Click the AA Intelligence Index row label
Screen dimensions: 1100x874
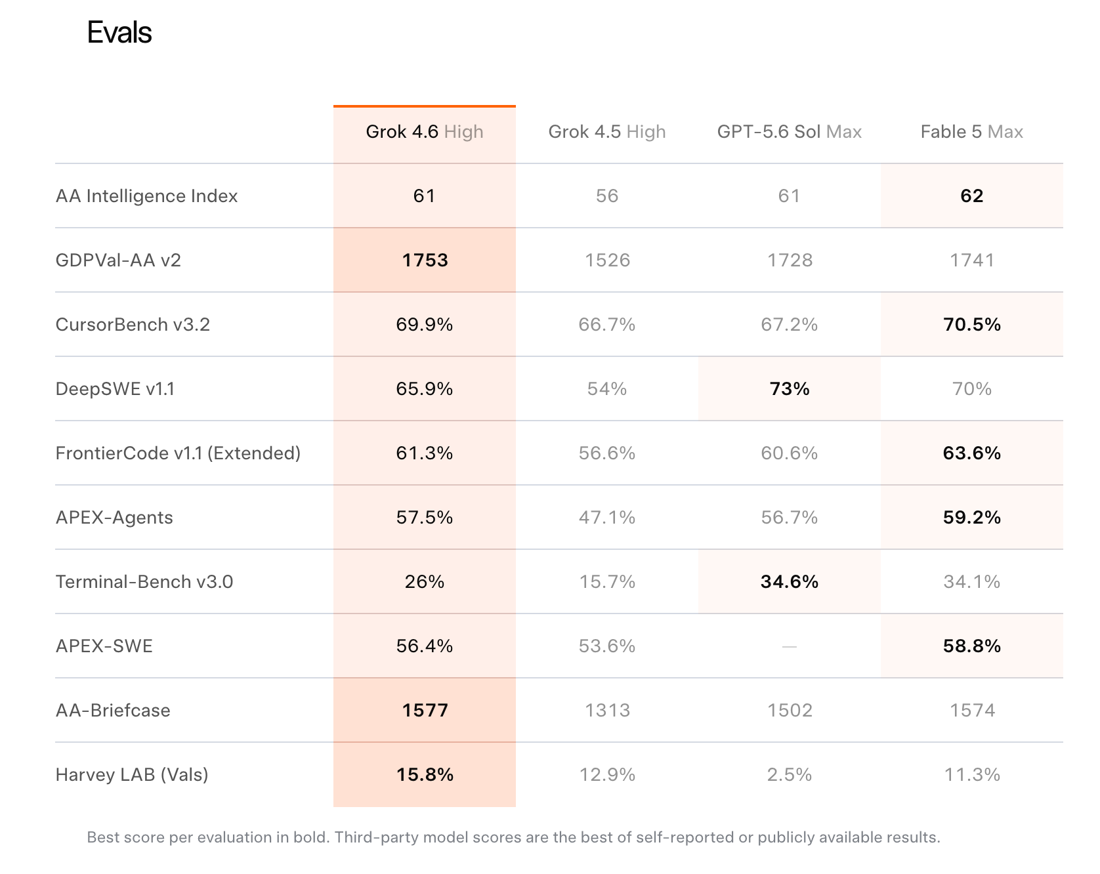coord(146,196)
